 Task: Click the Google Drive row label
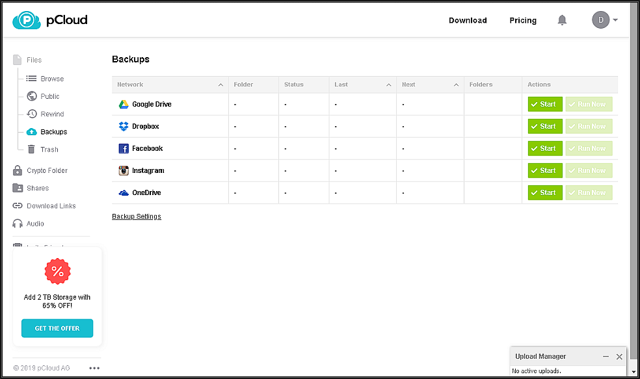[x=152, y=105]
